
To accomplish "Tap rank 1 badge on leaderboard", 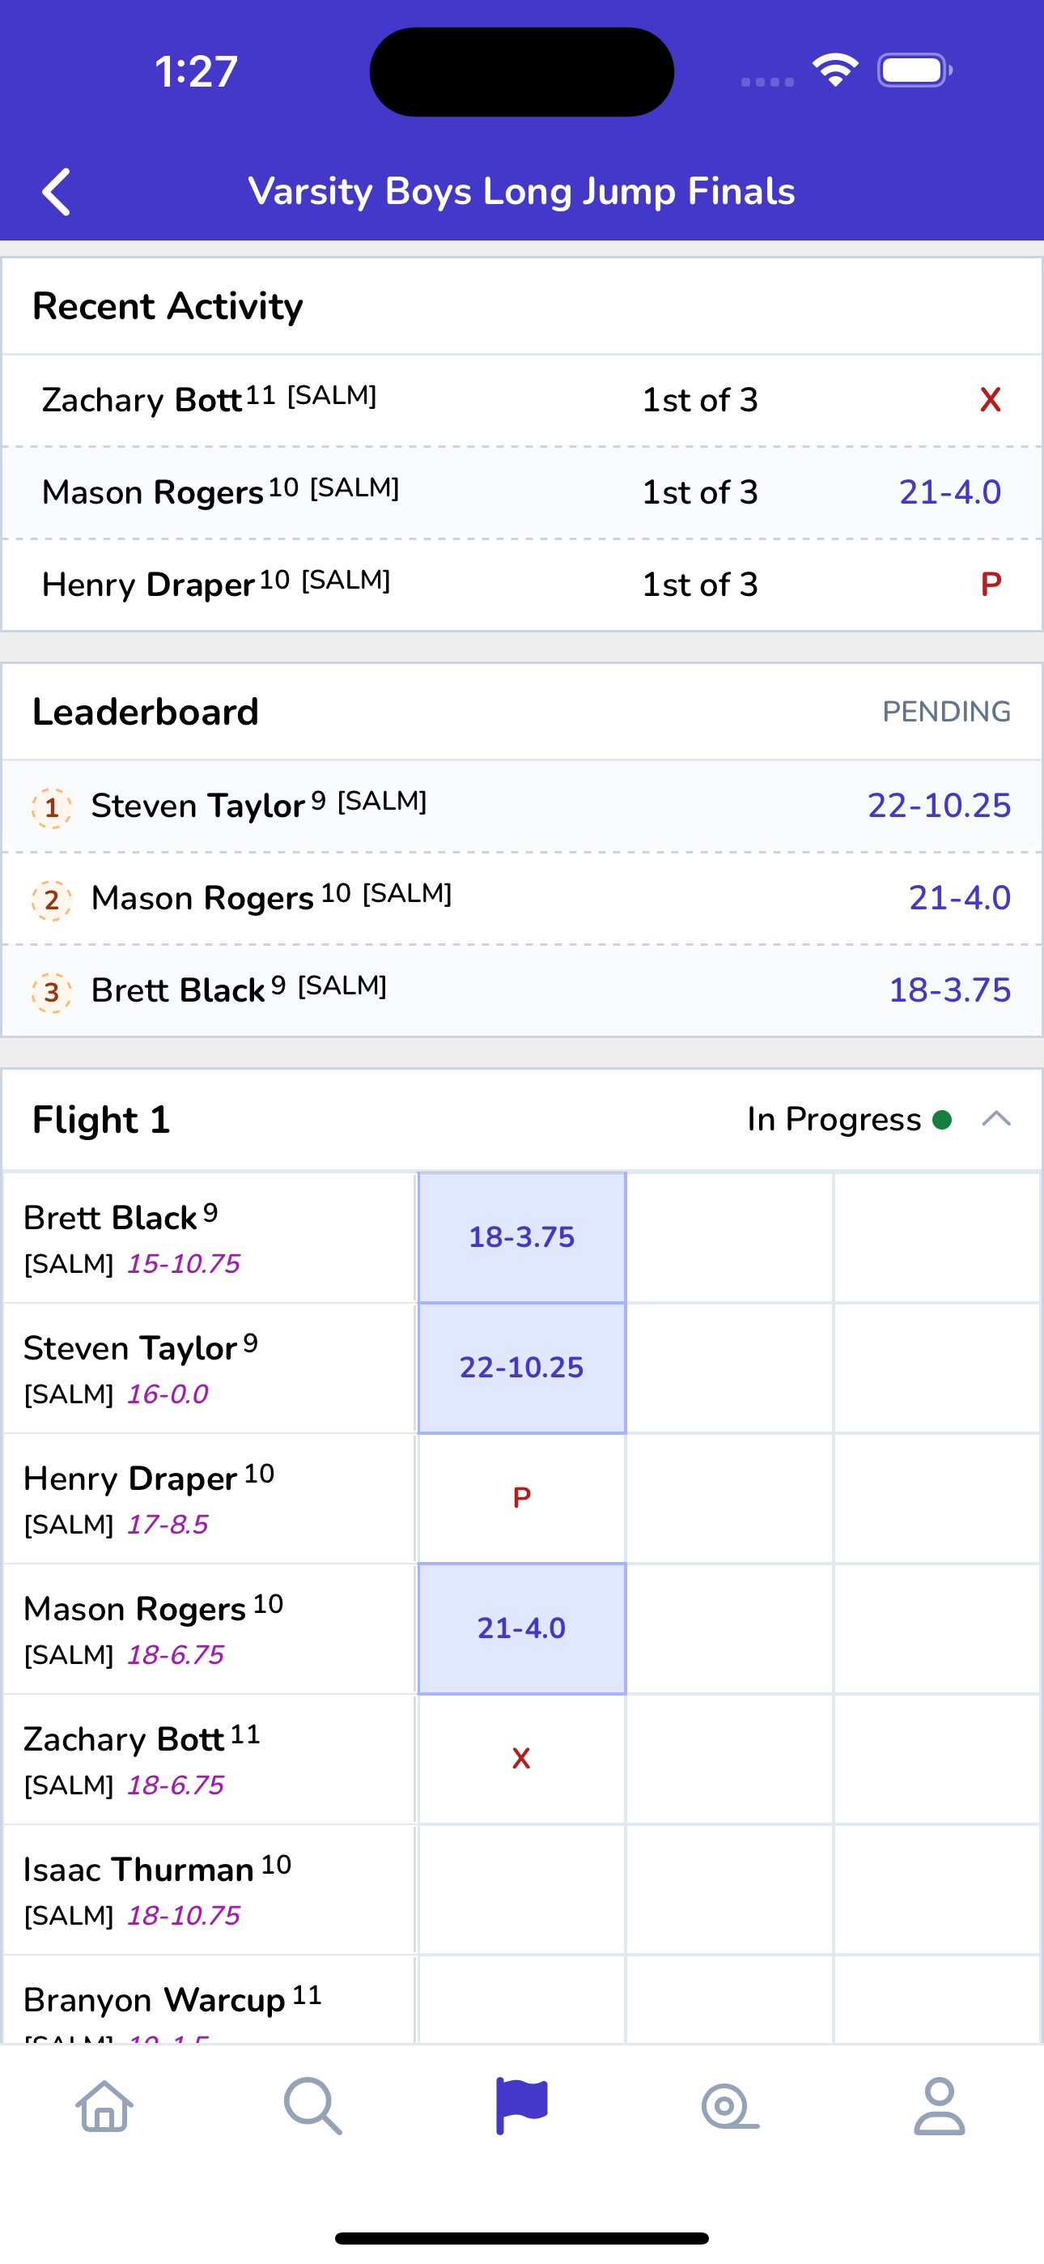I will tap(52, 807).
